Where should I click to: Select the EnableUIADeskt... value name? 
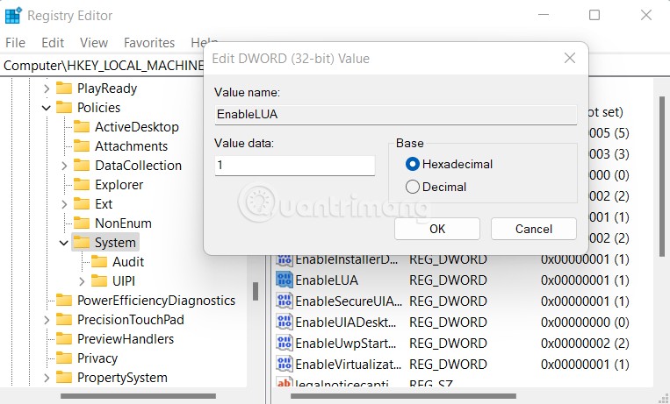tap(346, 322)
